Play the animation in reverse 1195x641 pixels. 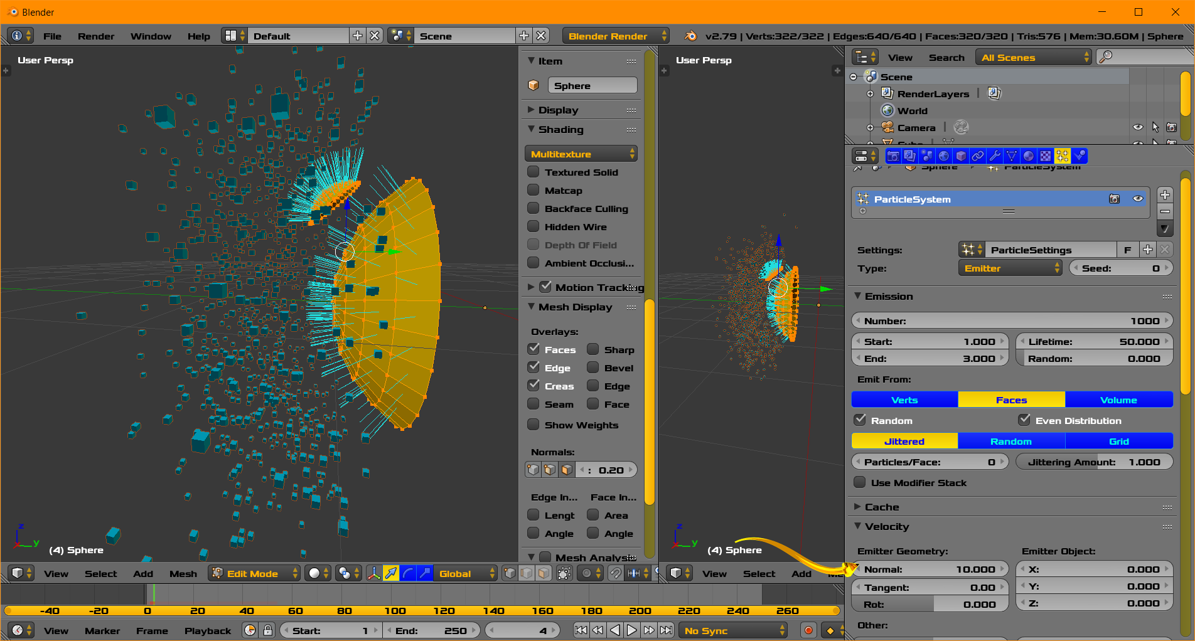click(x=615, y=630)
